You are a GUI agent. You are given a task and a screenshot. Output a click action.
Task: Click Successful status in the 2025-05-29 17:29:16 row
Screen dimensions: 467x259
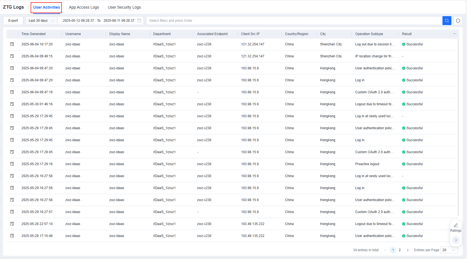click(412, 164)
